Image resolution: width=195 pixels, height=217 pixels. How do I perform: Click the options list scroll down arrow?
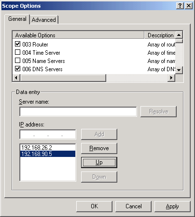179,70
